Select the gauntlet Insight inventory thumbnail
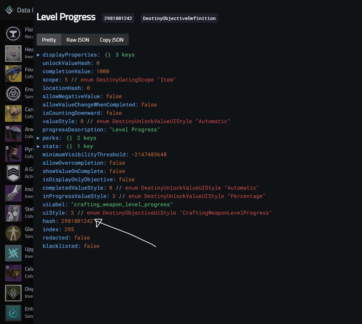Viewport: 362px width, 324px height. [13, 193]
